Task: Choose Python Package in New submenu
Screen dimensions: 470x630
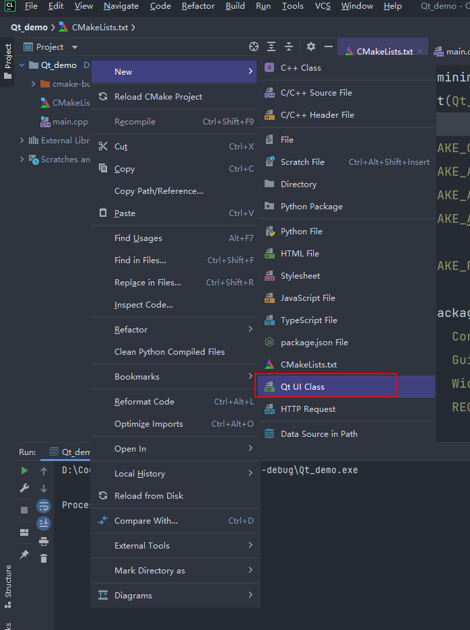Action: 346,207
